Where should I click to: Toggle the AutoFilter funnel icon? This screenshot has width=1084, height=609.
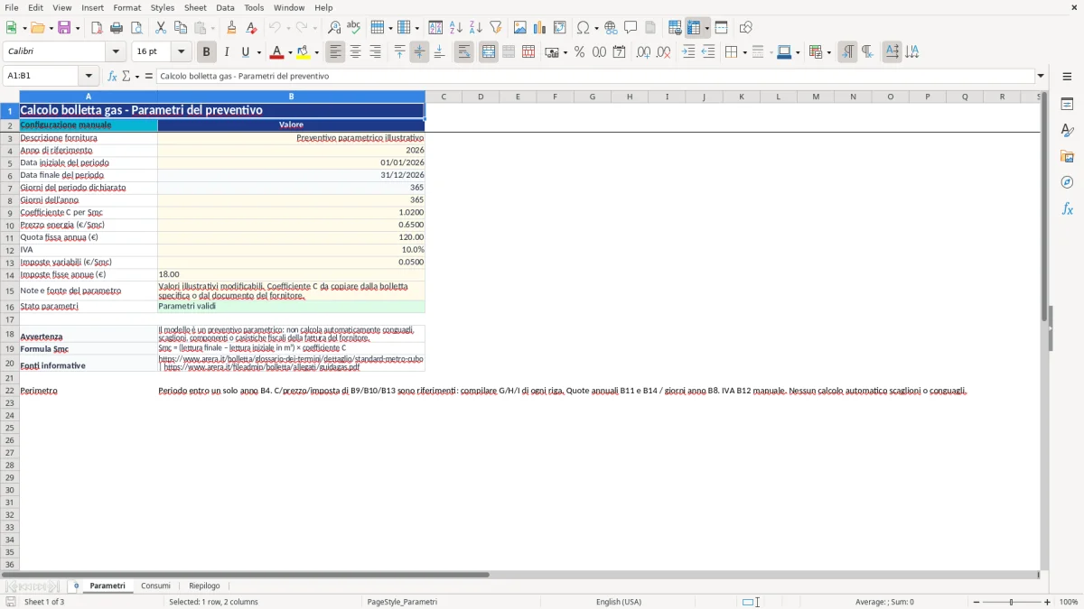click(496, 28)
